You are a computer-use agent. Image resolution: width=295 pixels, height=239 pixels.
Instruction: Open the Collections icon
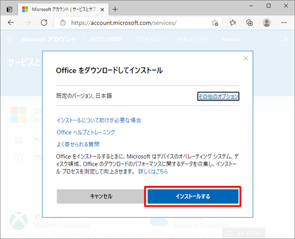pyautogui.click(x=250, y=23)
